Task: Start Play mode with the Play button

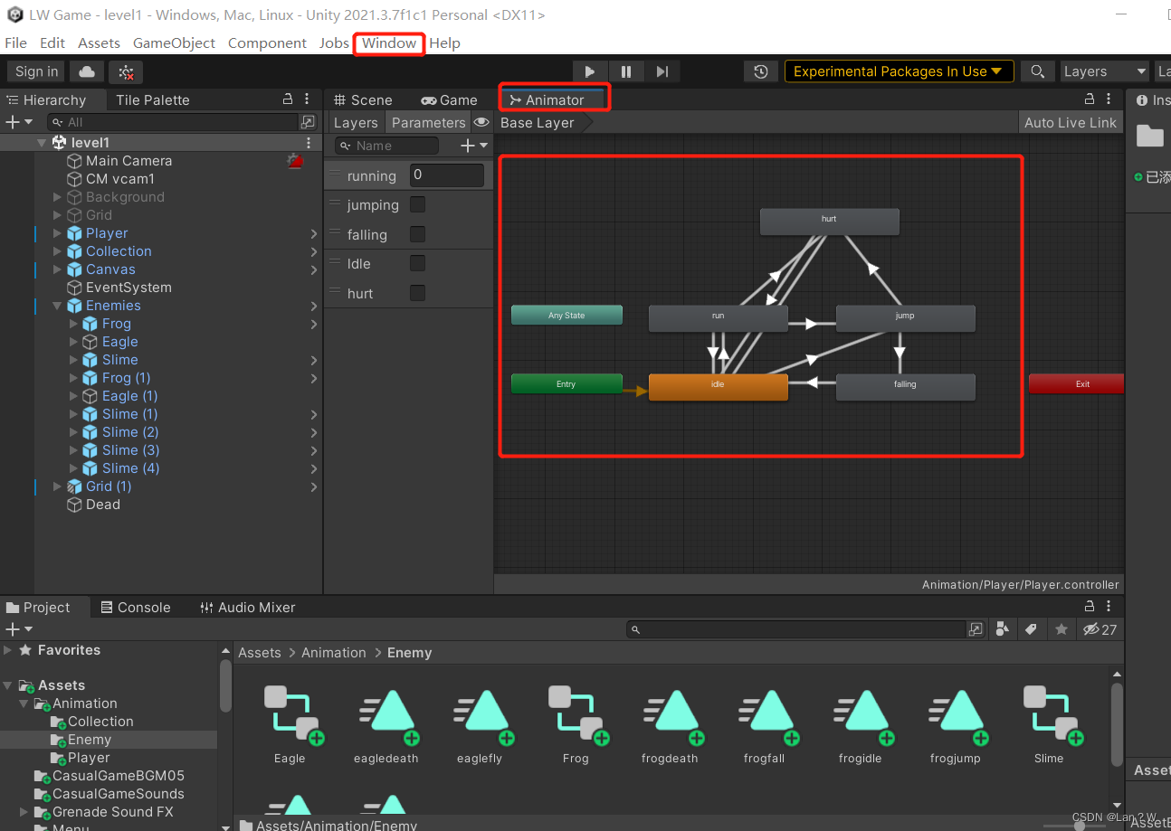Action: click(589, 71)
